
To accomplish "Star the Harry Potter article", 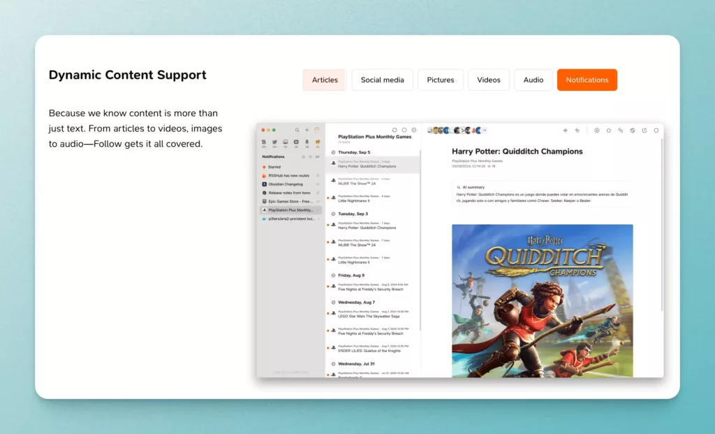I will (x=609, y=131).
